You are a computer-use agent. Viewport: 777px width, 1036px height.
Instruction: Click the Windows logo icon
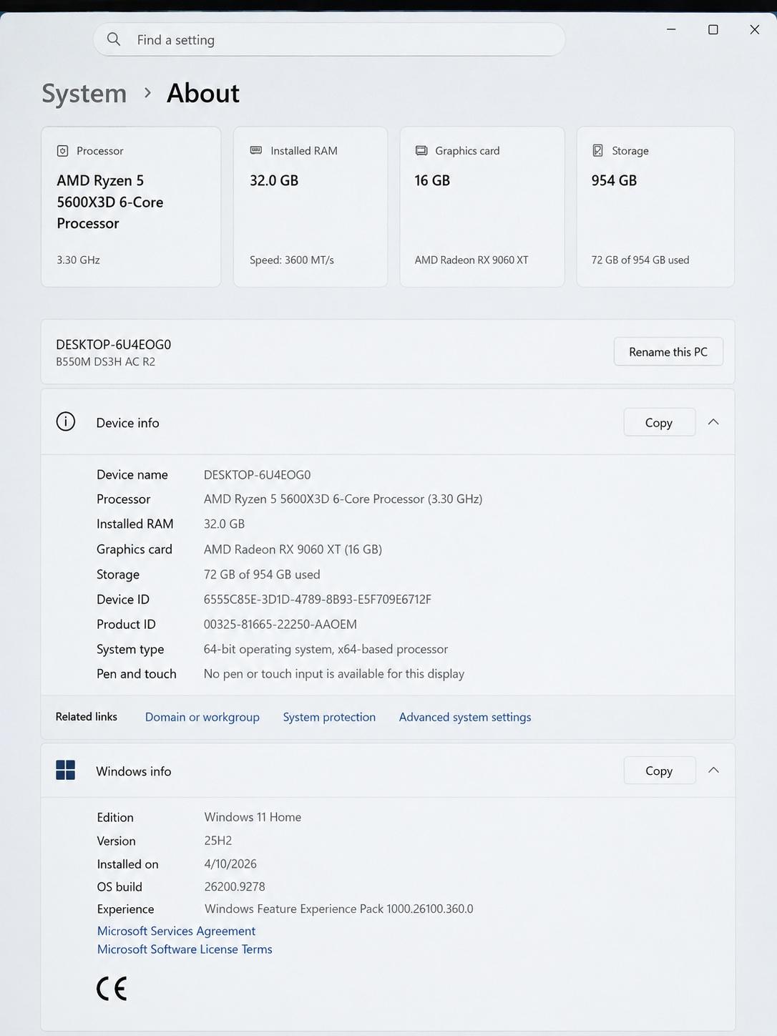click(66, 770)
